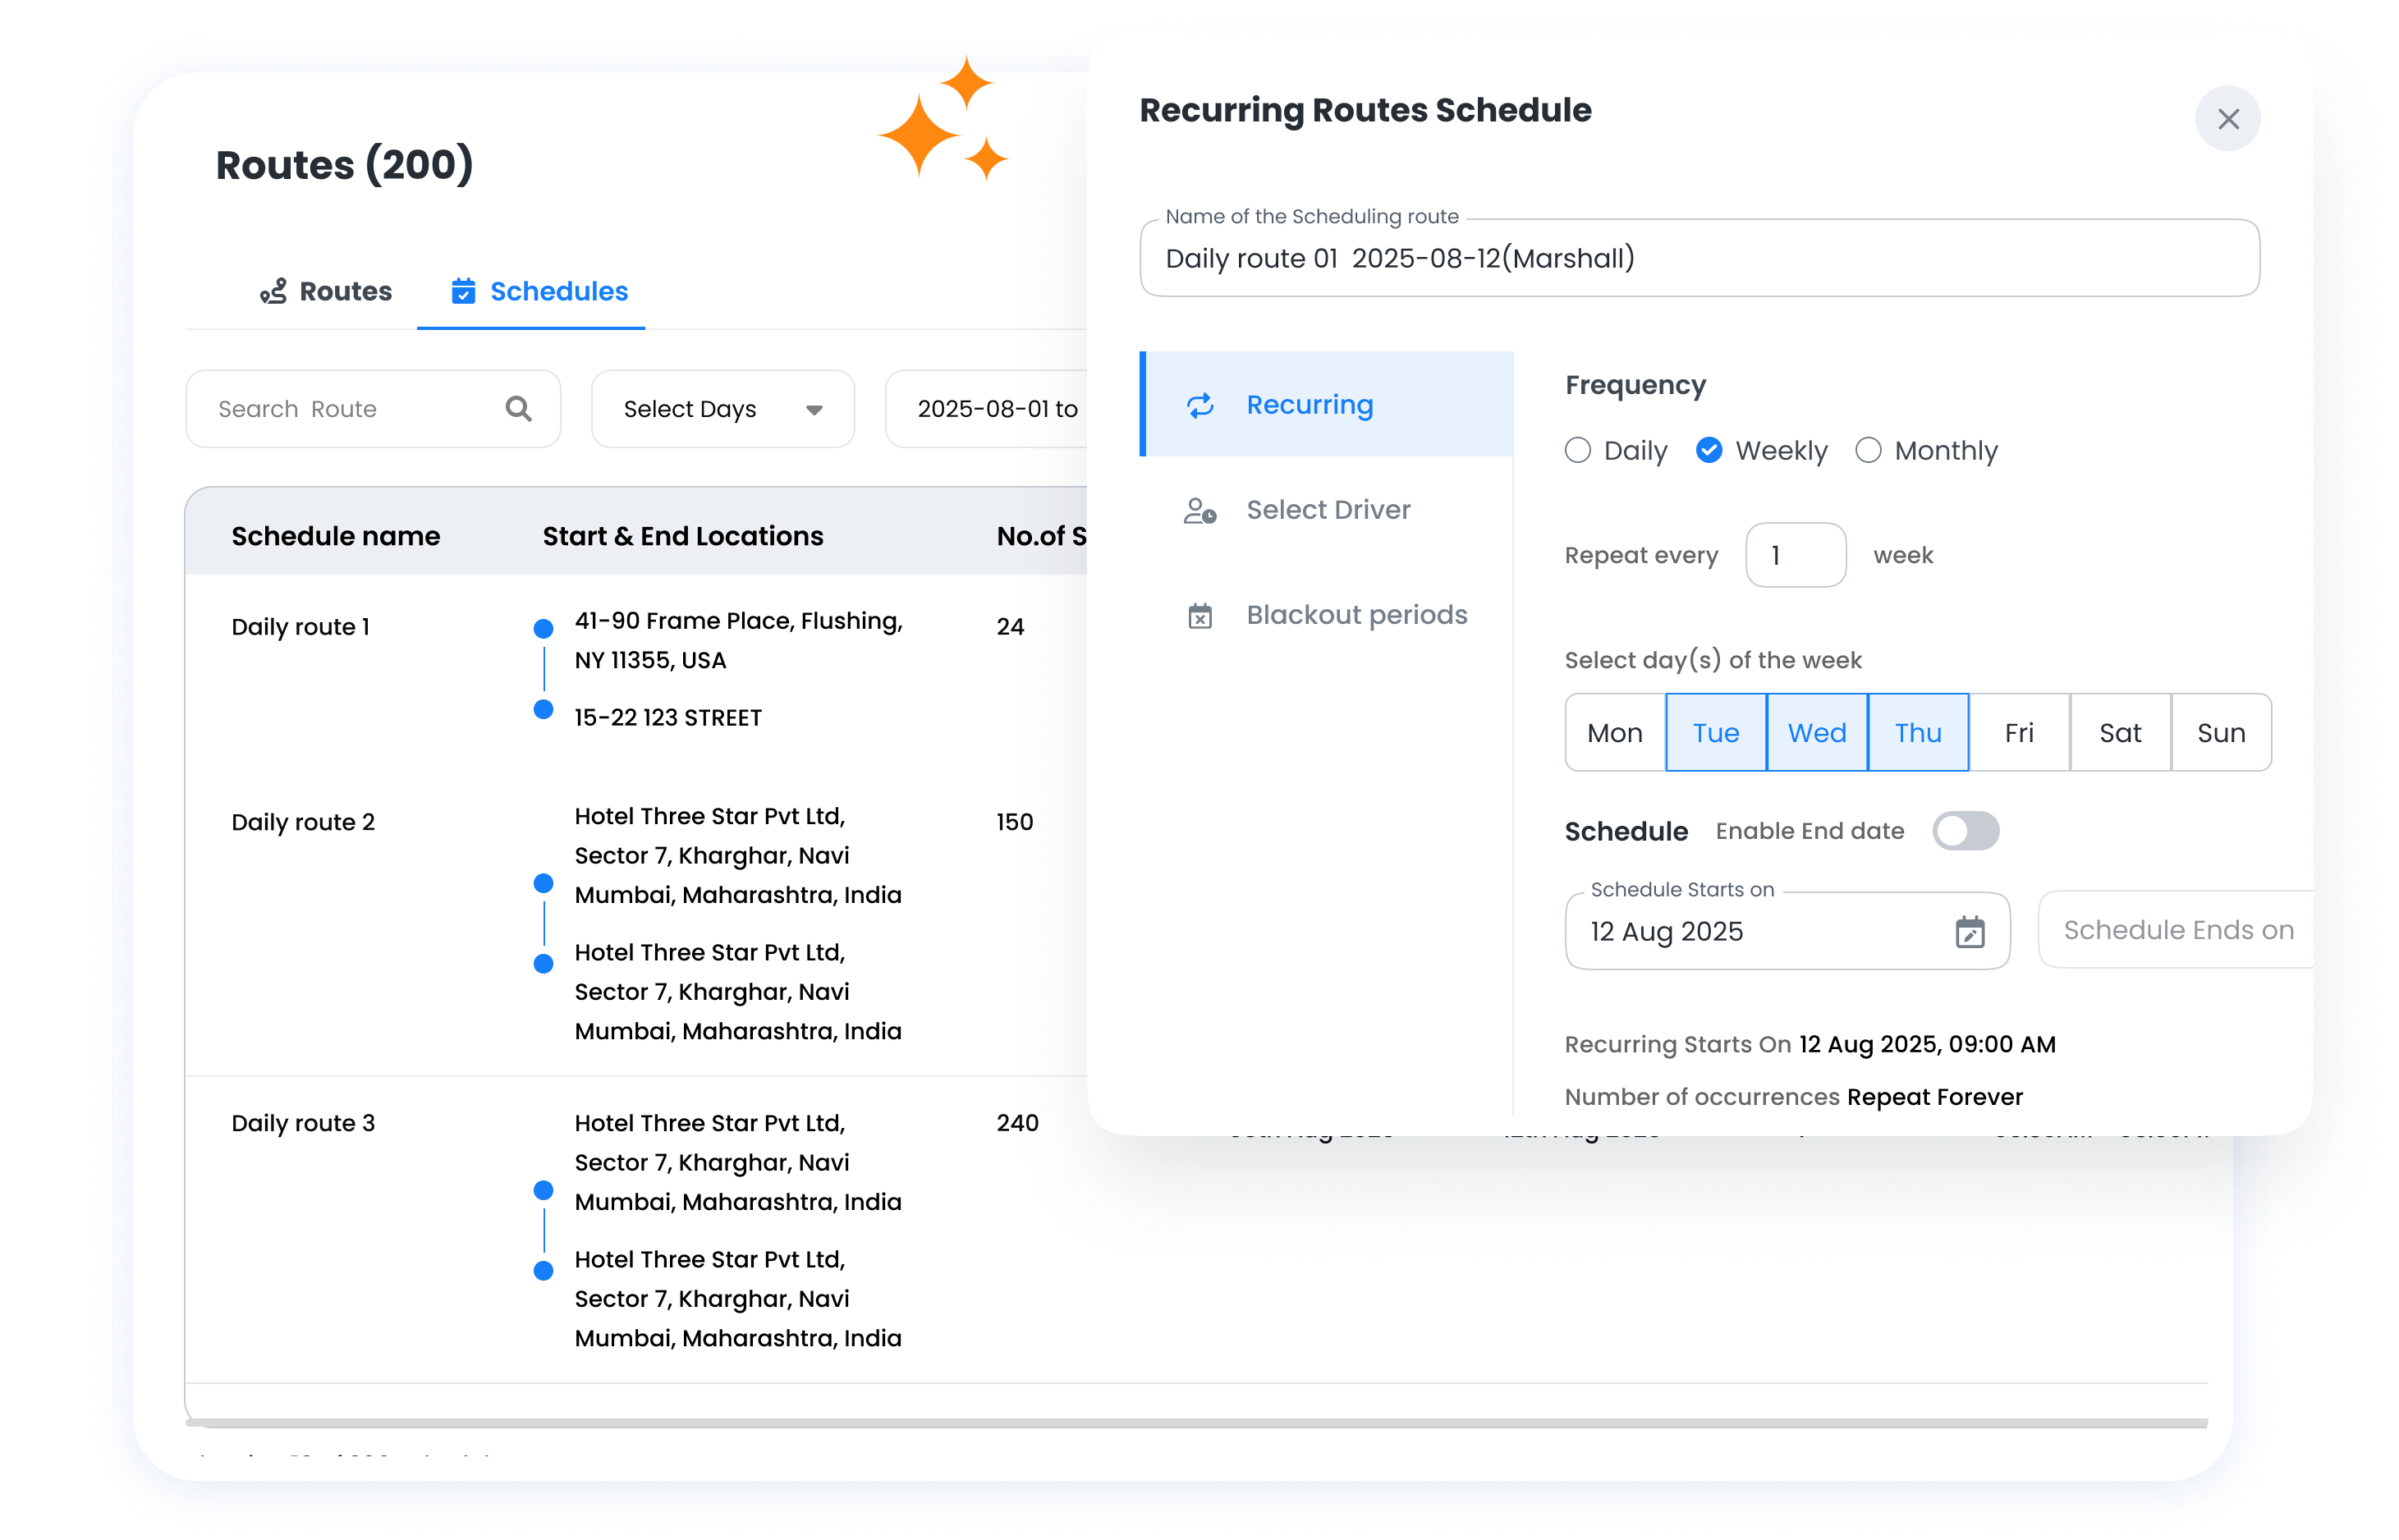Open the Select Days dropdown
The height and width of the screenshot is (1540, 2399).
pyautogui.click(x=721, y=408)
